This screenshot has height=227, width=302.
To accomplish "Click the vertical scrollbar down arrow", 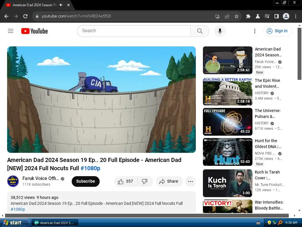I will [300, 210].
